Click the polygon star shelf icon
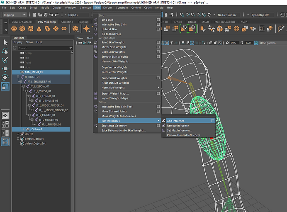The height and width of the screenshot is (212, 287). click(86, 29)
